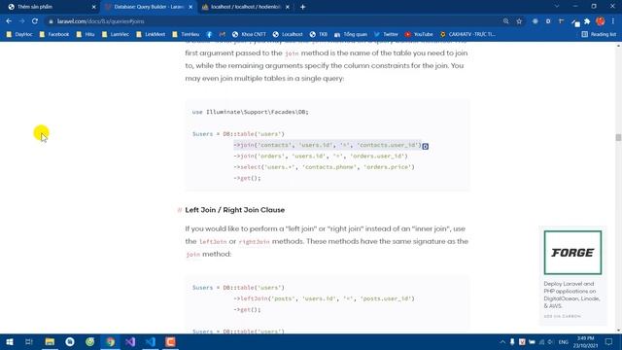The width and height of the screenshot is (622, 350).
Task: Open the TKB bookmark
Action: pos(319,35)
